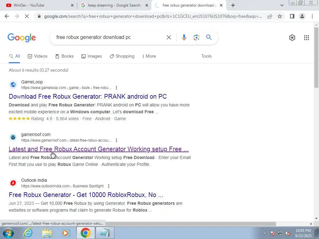Close the keep dreaming Google Search tab

pyautogui.click(x=146, y=6)
